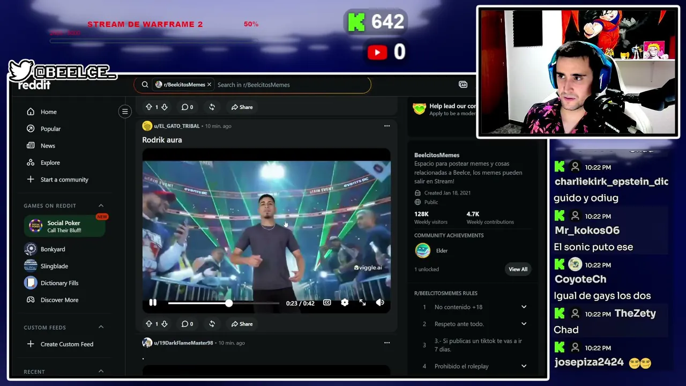The height and width of the screenshot is (386, 686).
Task: Click the Help lead our community banner
Action: 444,109
